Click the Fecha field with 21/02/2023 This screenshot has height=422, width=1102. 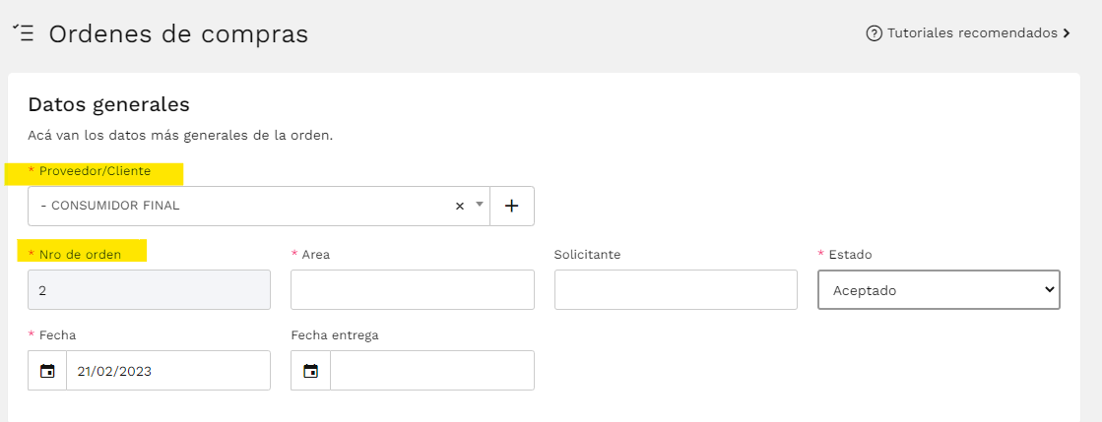point(168,371)
